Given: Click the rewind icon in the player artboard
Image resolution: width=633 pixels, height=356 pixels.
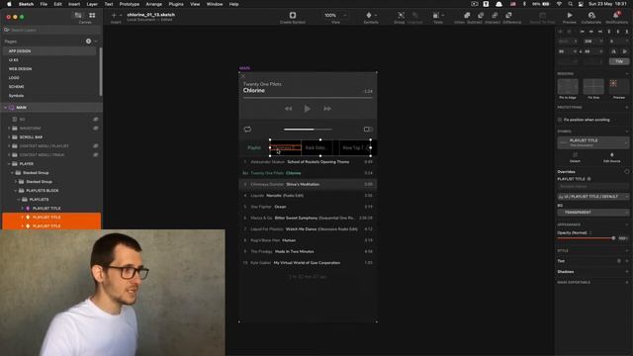Looking at the screenshot, I should click(x=288, y=109).
